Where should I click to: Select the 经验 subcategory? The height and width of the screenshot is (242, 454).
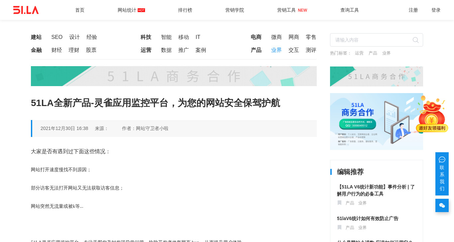tap(92, 37)
